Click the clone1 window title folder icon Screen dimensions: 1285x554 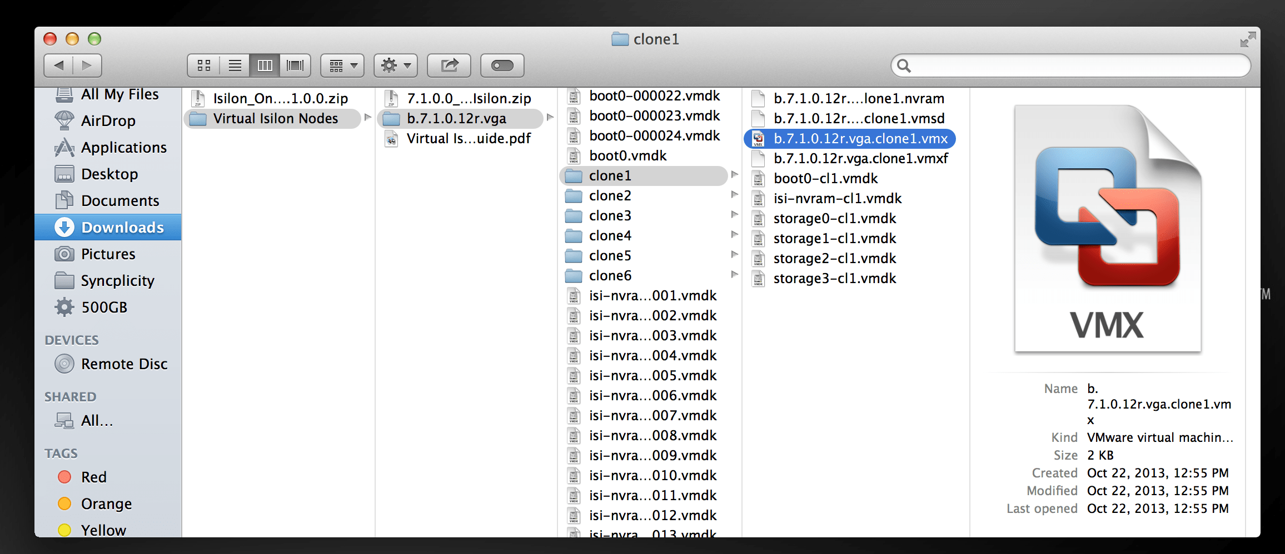(x=620, y=39)
